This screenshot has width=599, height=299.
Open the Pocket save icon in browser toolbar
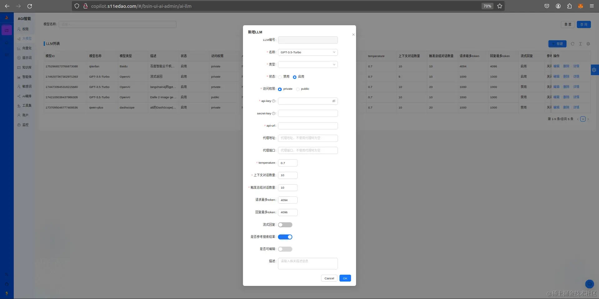point(547,6)
